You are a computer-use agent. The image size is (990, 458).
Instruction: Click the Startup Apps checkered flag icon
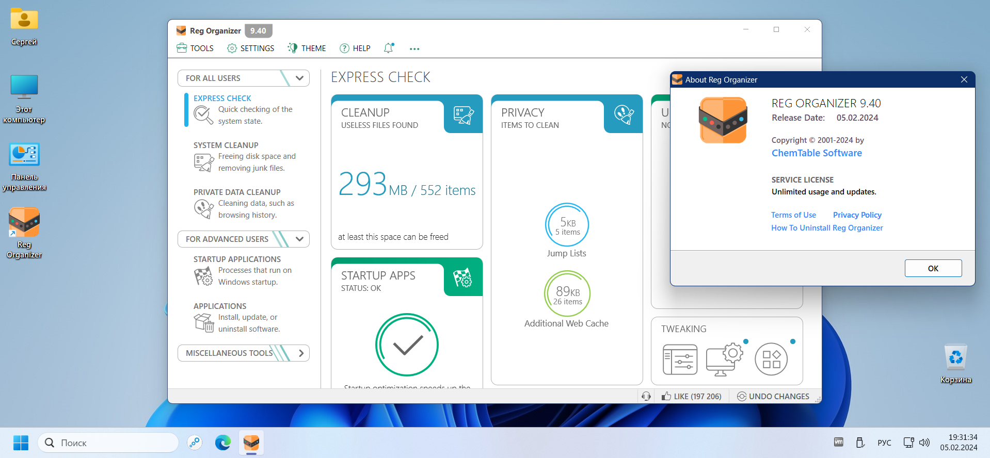463,277
